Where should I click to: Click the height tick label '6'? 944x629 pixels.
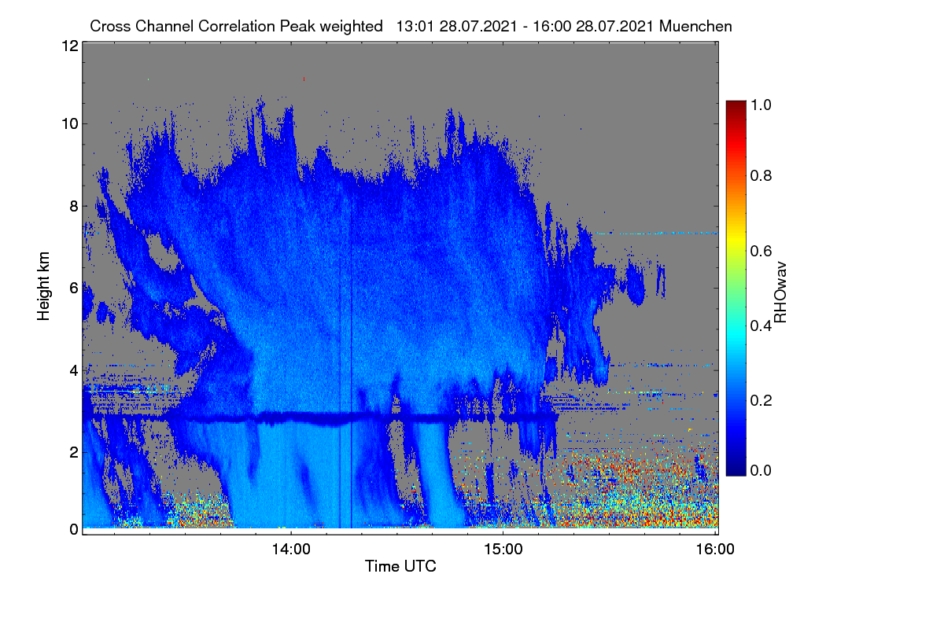(73, 288)
